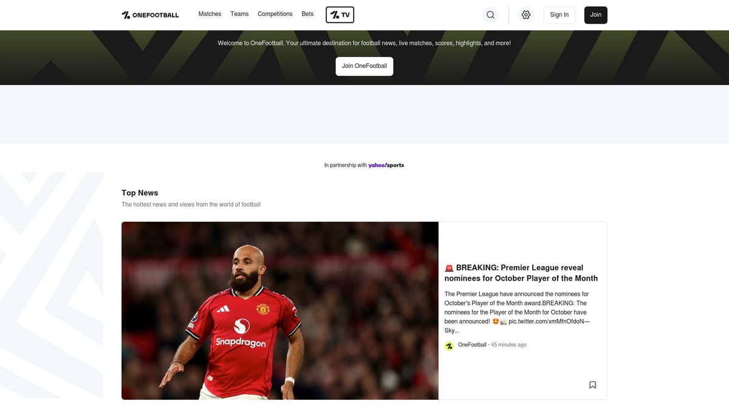
Task: Open the BREAKING Player of the Month article
Action: 521,273
